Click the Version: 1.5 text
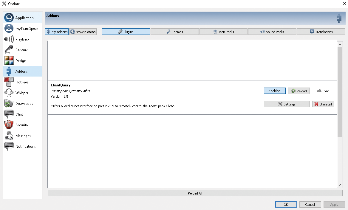 point(59,97)
